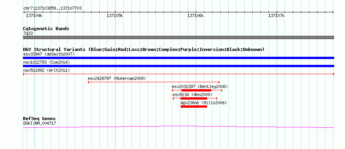Click the RefSeq Genes track title
Image resolution: width=345 pixels, height=149 pixels.
[40, 119]
